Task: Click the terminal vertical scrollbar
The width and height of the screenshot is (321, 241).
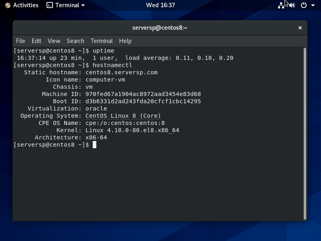Action: [305, 134]
